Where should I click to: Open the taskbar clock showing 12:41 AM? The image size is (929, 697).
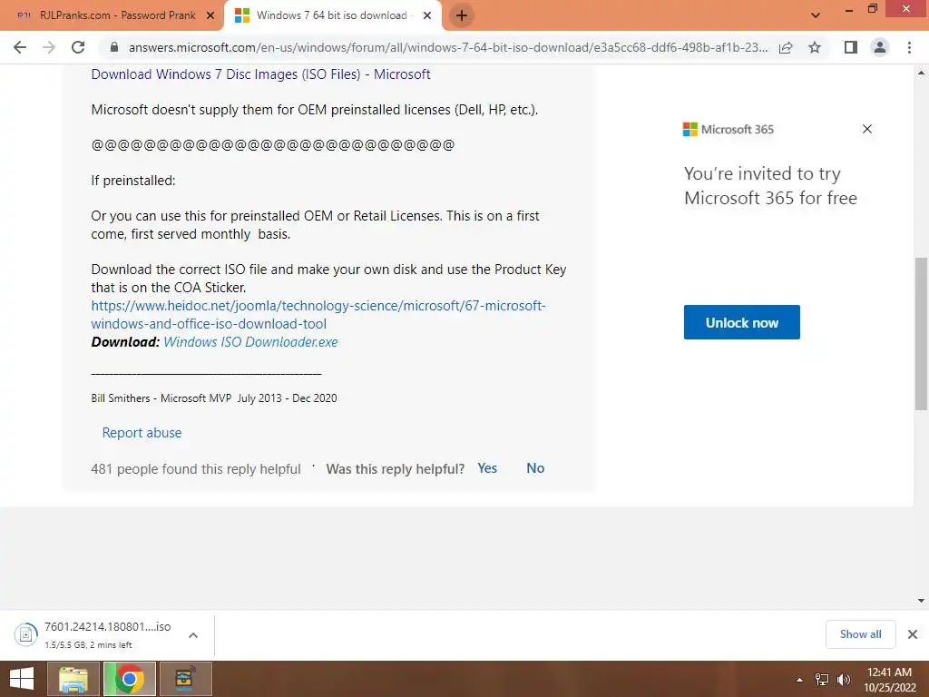pyautogui.click(x=889, y=680)
